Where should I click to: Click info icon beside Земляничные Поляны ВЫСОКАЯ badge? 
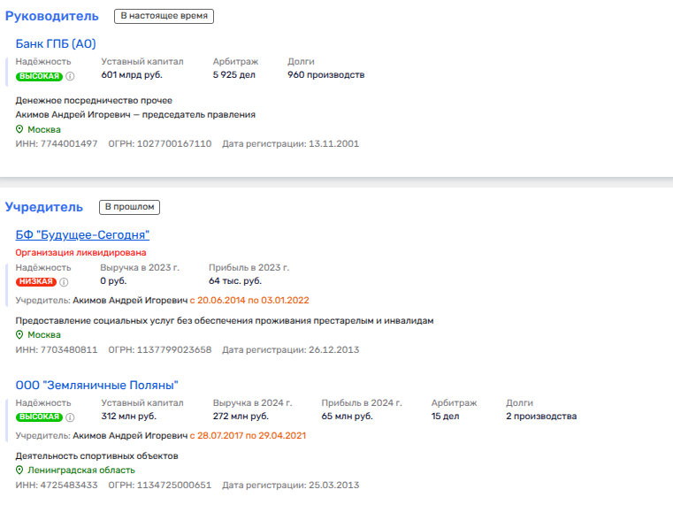click(70, 417)
